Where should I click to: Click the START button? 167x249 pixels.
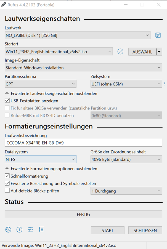point(108,230)
